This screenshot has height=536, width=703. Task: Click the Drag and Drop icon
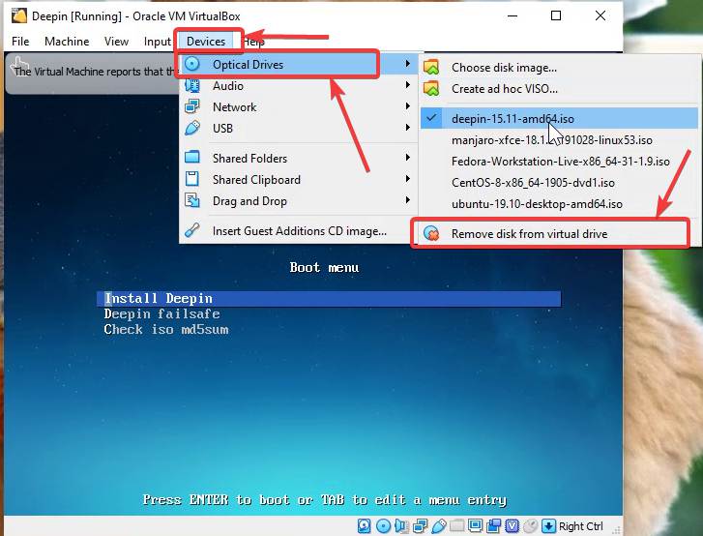[x=192, y=200]
